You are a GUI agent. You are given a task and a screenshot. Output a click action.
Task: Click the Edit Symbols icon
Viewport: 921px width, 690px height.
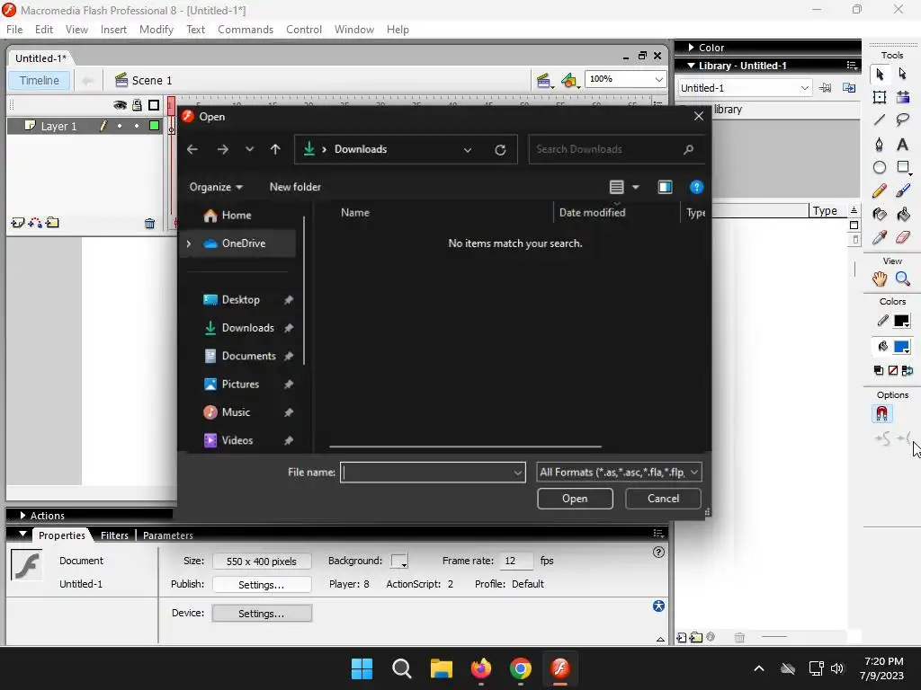[569, 80]
